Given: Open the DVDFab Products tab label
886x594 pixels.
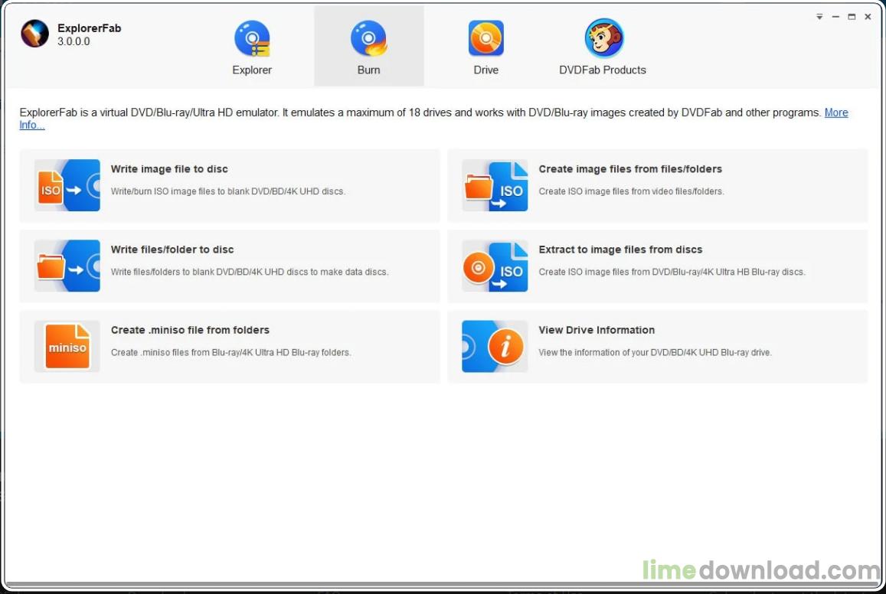Looking at the screenshot, I should (603, 70).
